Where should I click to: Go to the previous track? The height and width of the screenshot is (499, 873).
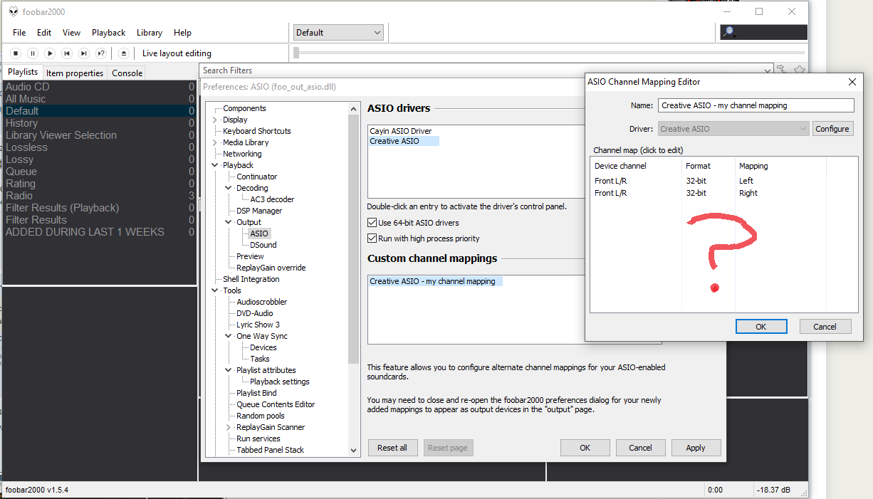tap(67, 53)
